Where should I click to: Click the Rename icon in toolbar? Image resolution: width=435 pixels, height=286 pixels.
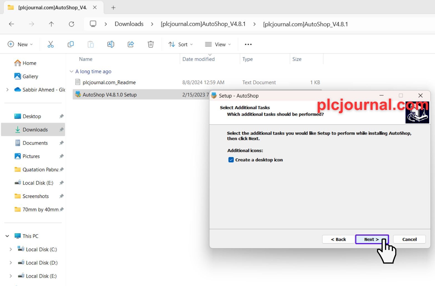pyautogui.click(x=111, y=44)
